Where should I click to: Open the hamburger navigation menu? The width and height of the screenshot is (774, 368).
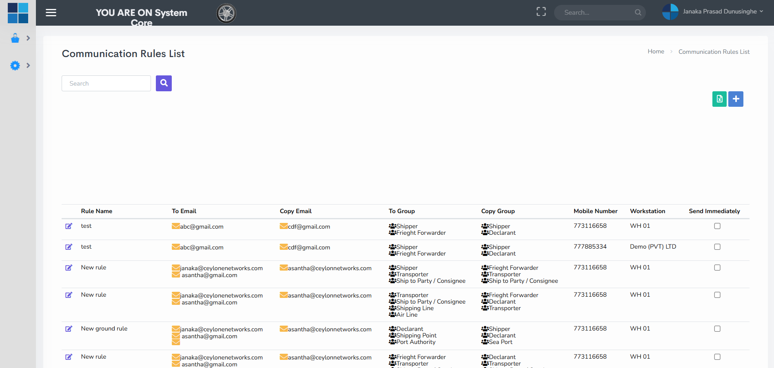[51, 13]
